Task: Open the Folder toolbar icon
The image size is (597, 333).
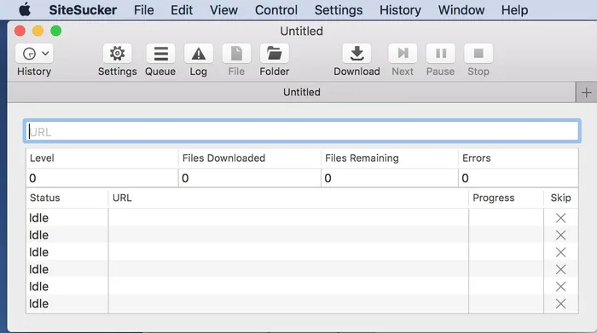Action: click(x=274, y=54)
